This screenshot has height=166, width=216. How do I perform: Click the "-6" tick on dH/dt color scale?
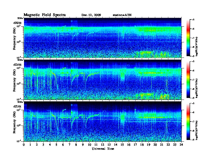tap(193, 29)
